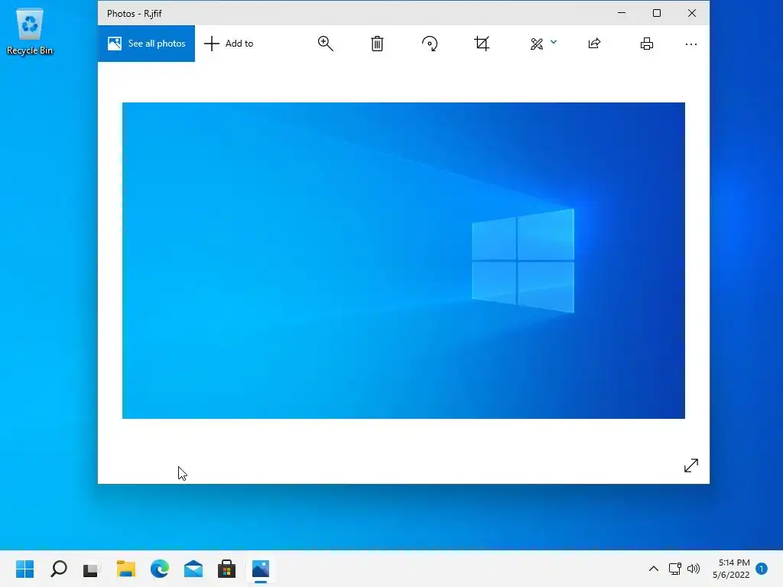Click the Edit & Create icon
This screenshot has height=587, width=783.
click(x=537, y=44)
